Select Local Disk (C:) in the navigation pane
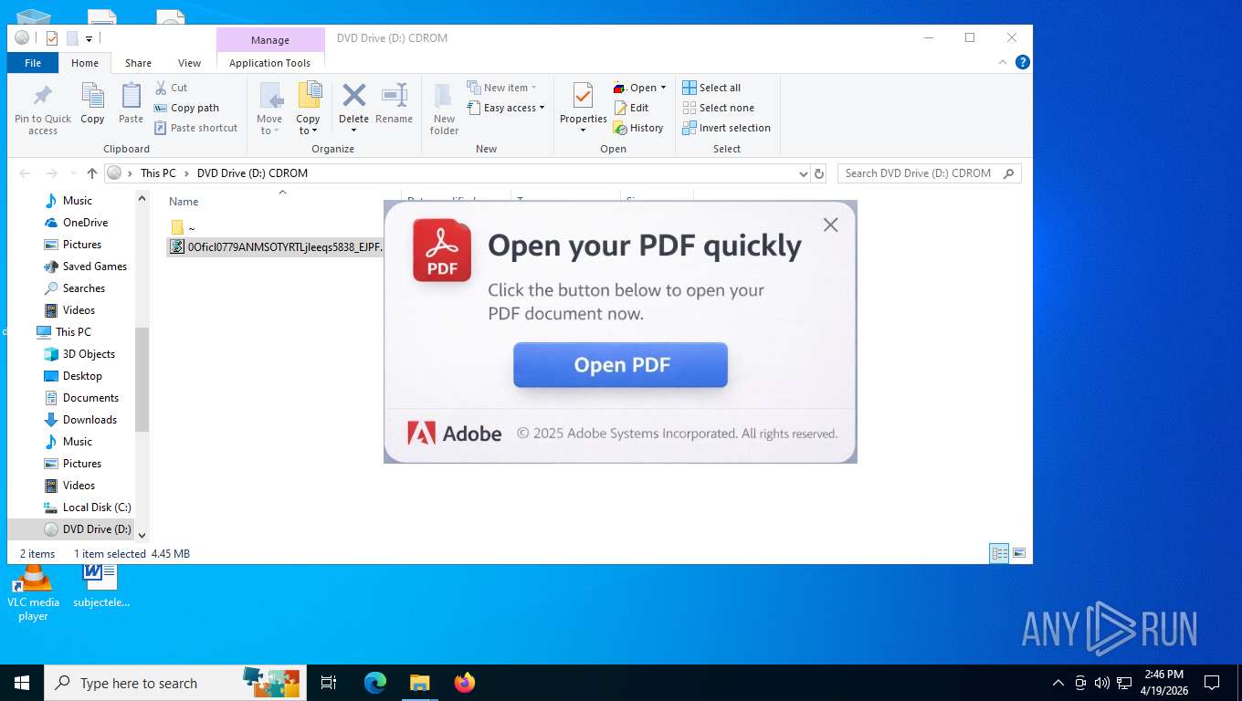The height and width of the screenshot is (701, 1242). point(97,507)
